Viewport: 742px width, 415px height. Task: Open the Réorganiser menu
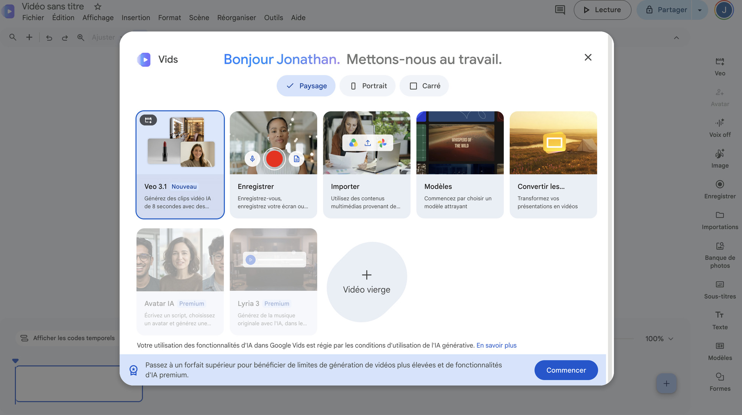tap(236, 17)
